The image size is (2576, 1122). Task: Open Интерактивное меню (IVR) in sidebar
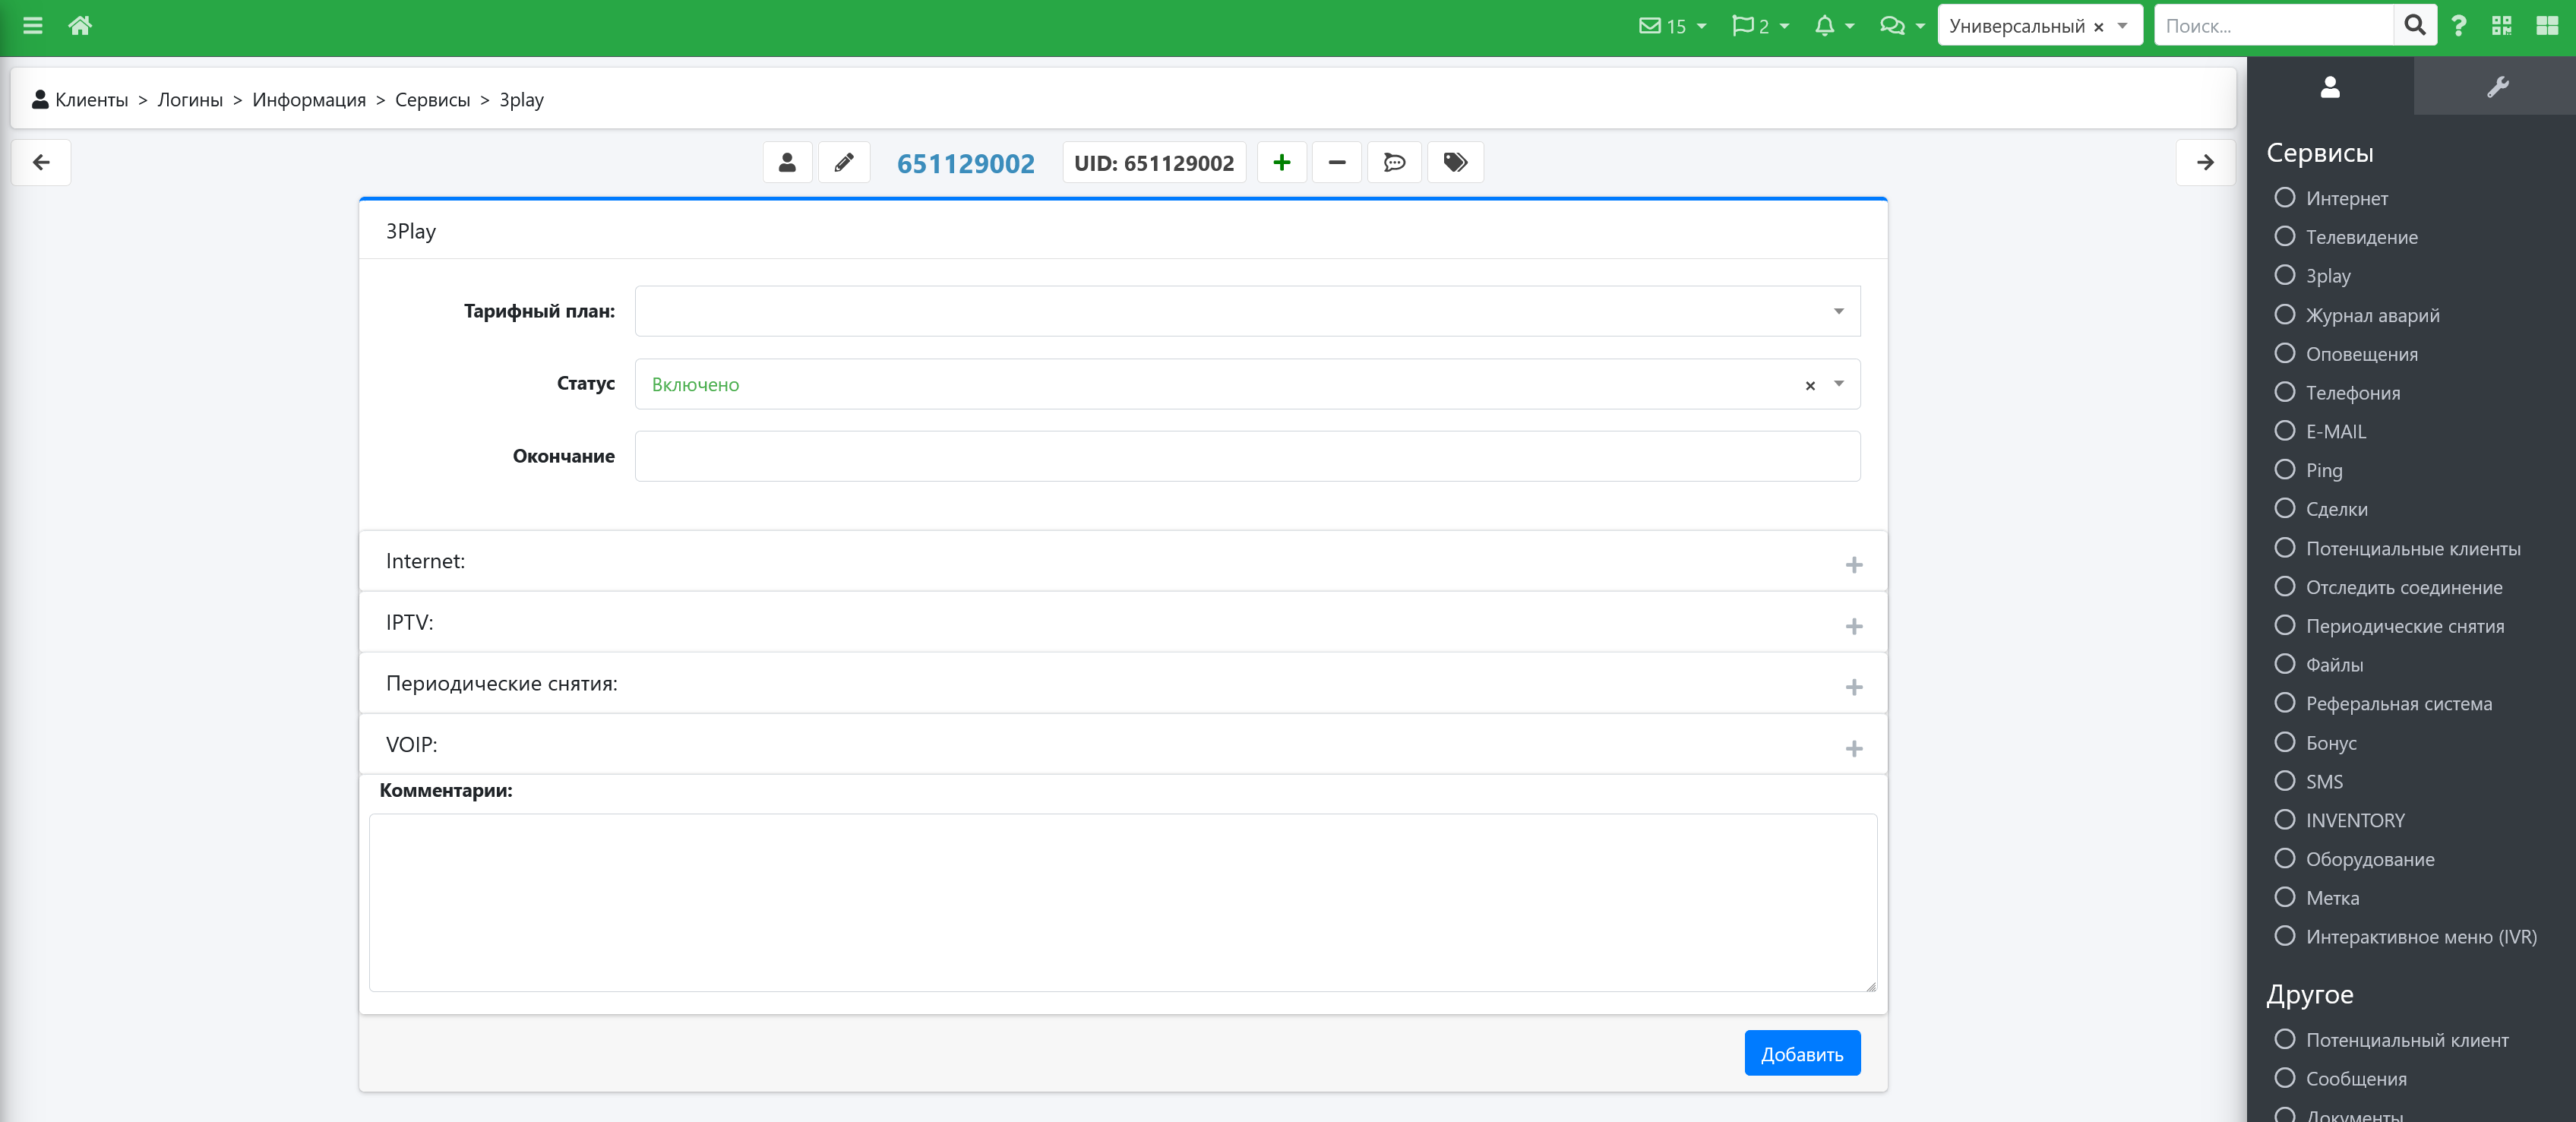[x=2421, y=938]
